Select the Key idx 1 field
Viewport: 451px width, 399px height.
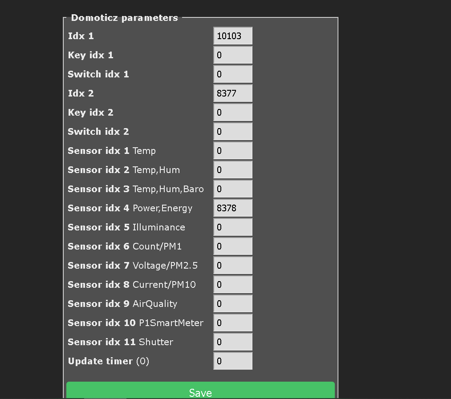[x=232, y=55]
